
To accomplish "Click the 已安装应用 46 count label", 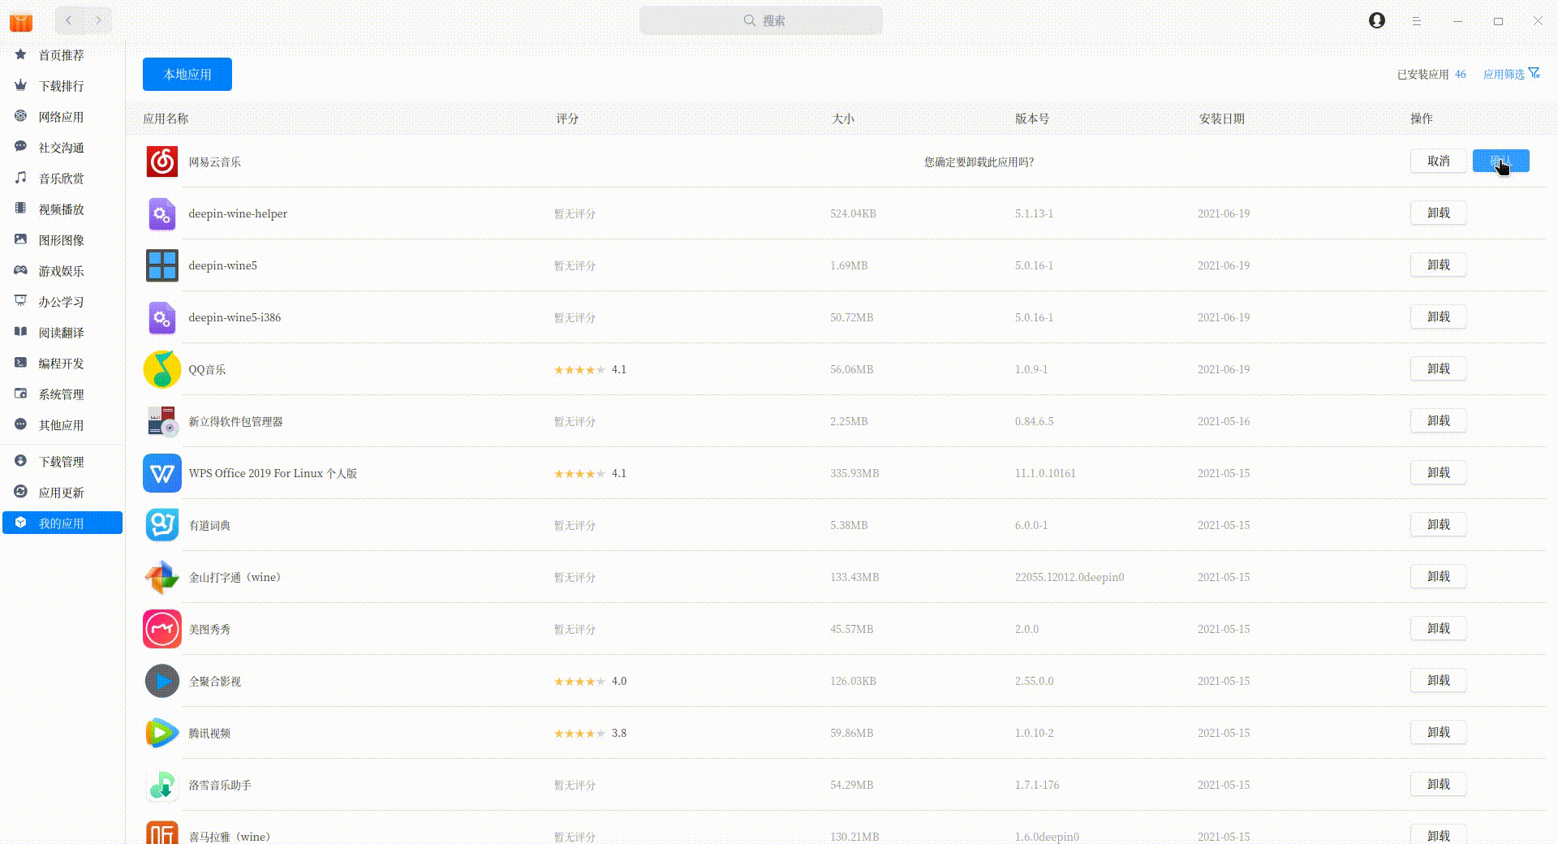I will [x=1431, y=74].
